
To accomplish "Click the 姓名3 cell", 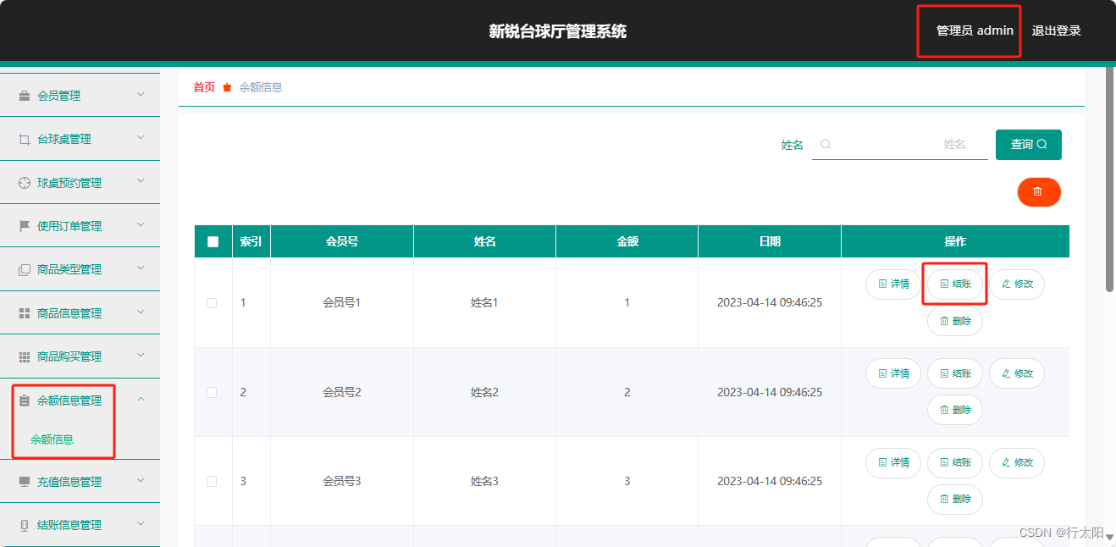I will point(484,481).
